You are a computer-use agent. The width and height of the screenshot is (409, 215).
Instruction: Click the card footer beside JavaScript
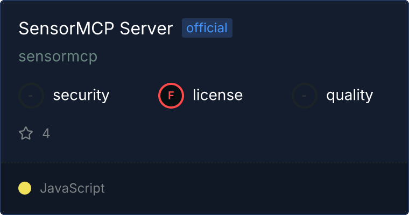256,189
